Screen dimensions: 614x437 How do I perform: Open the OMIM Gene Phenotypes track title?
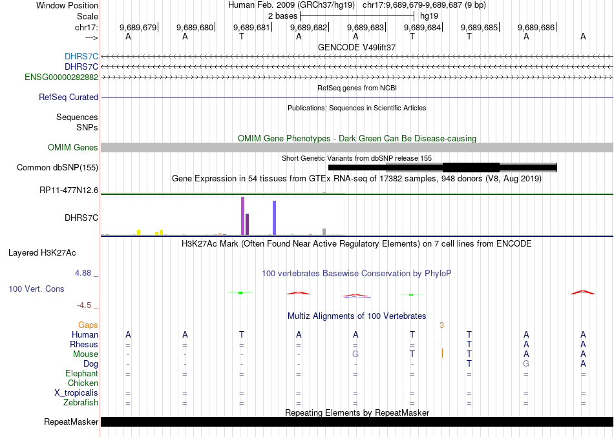(x=357, y=139)
